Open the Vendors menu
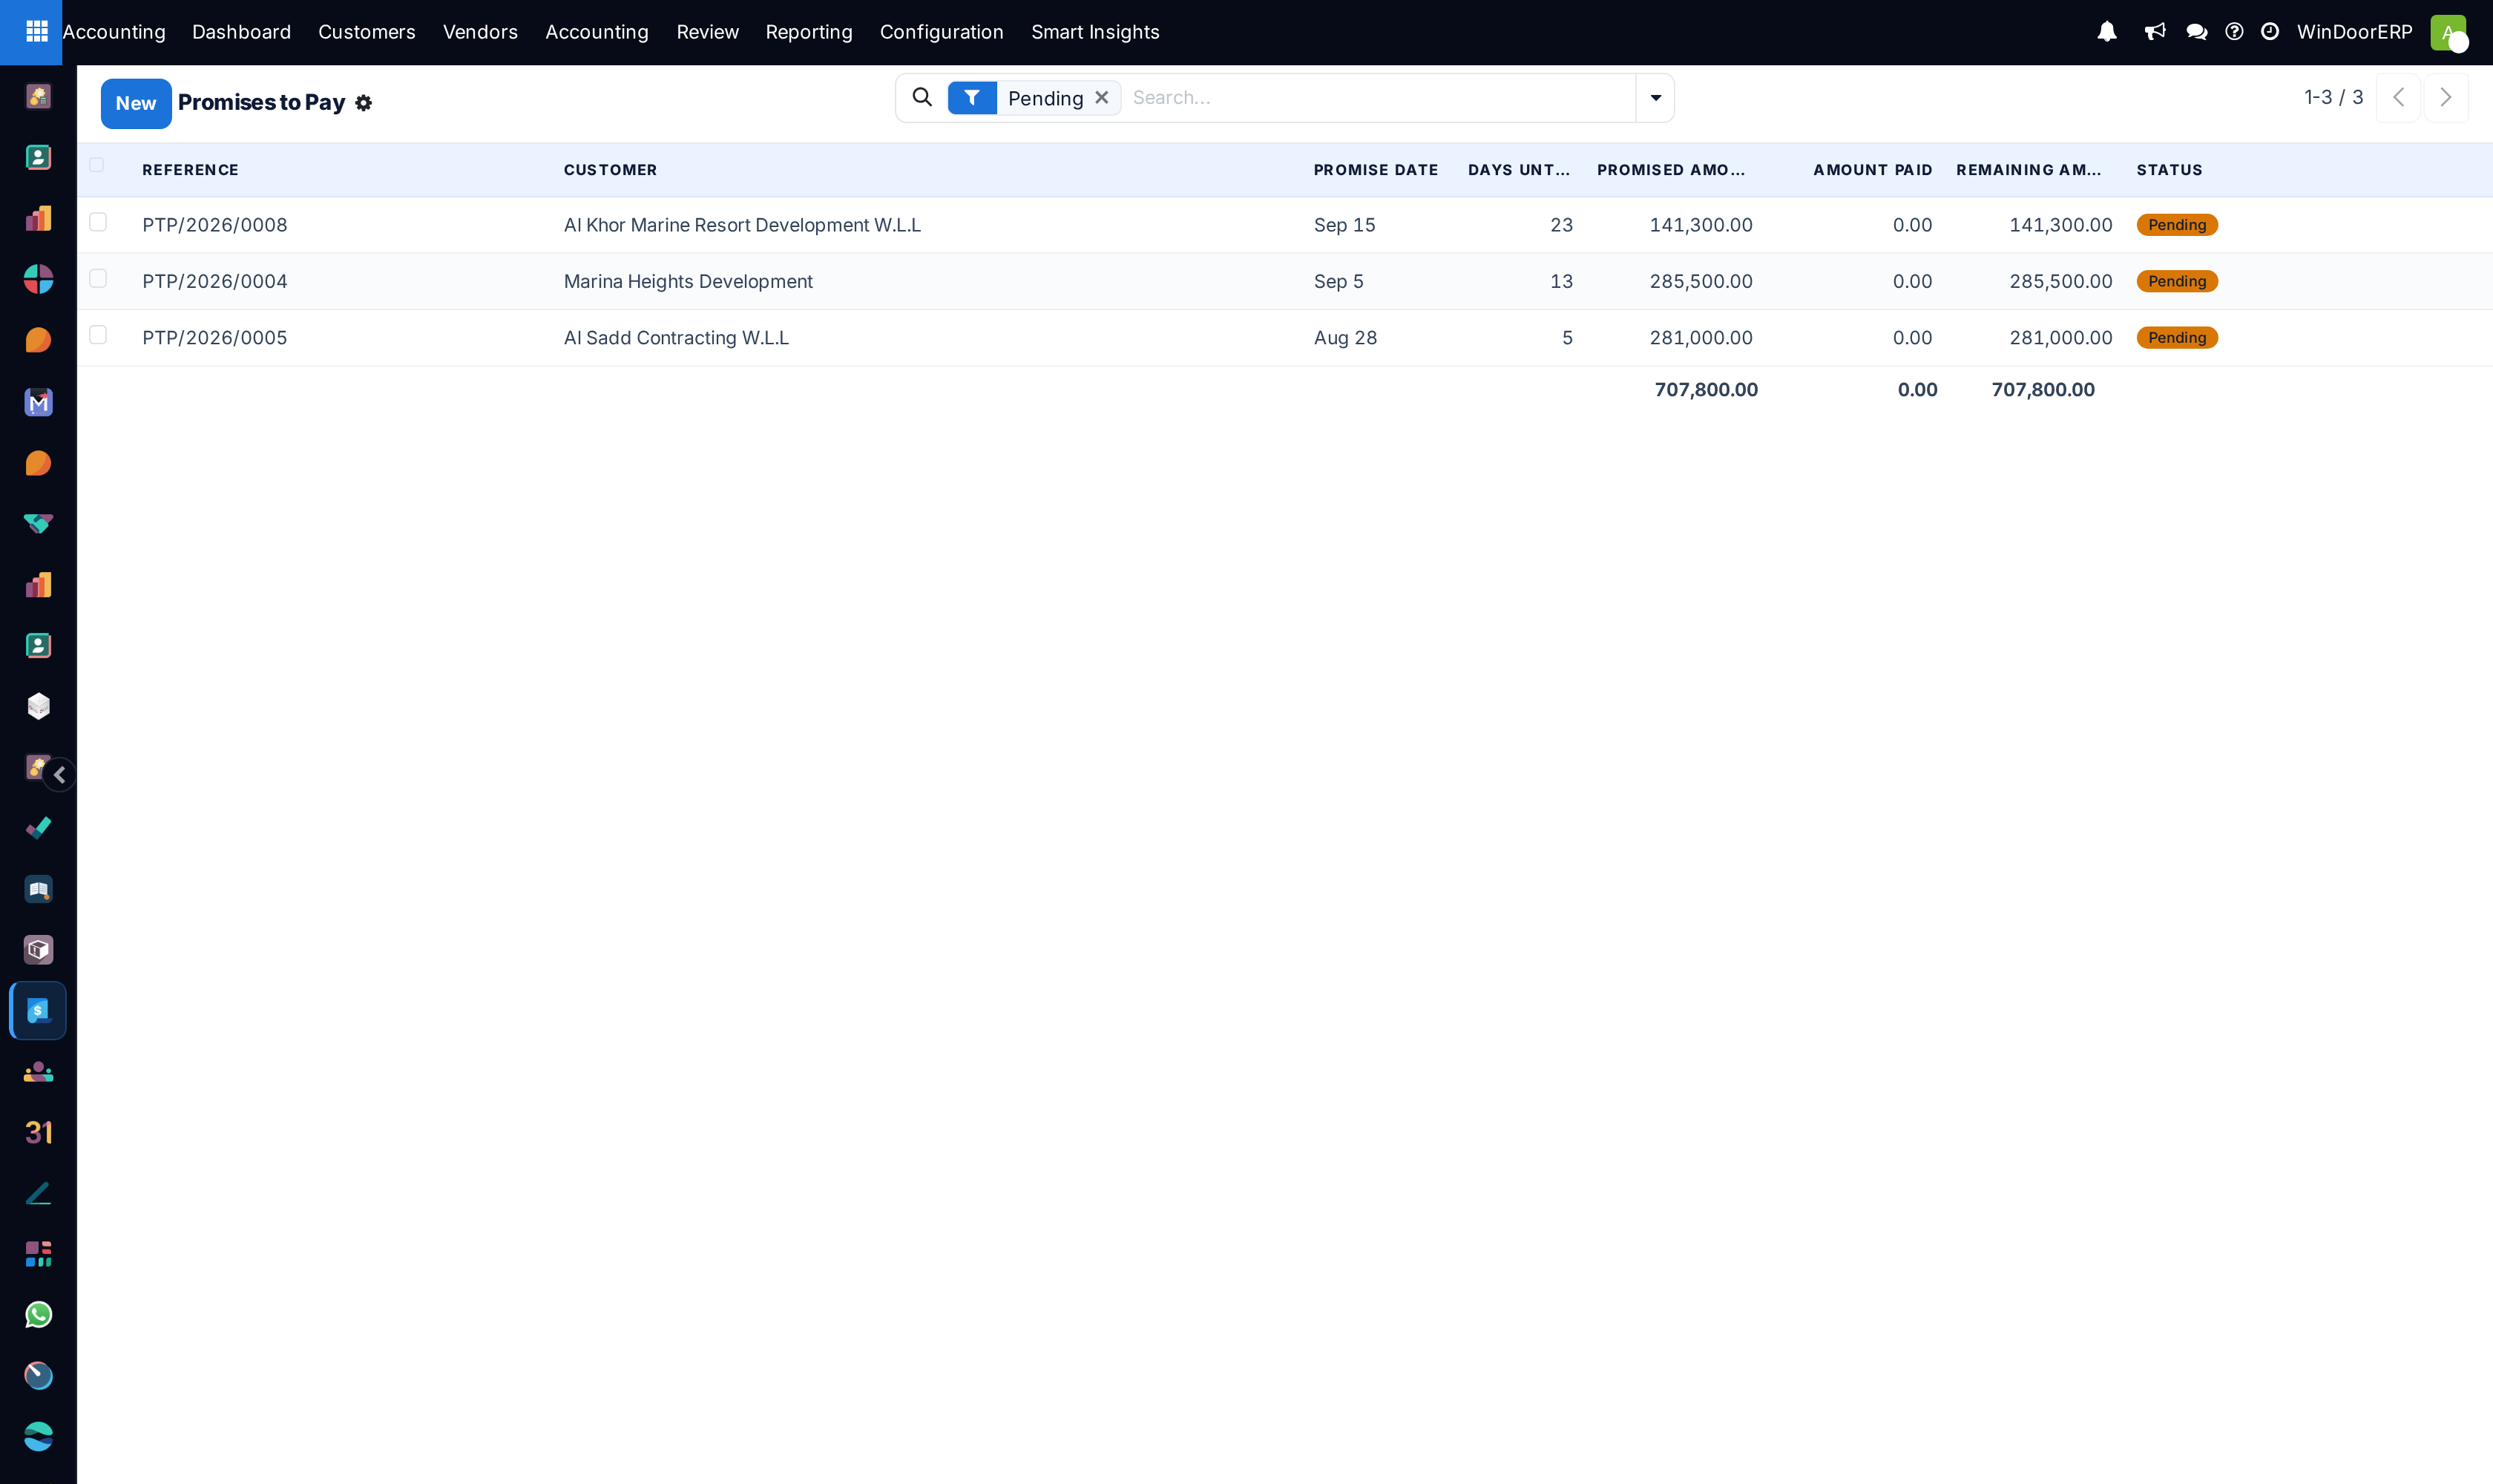 480,32
